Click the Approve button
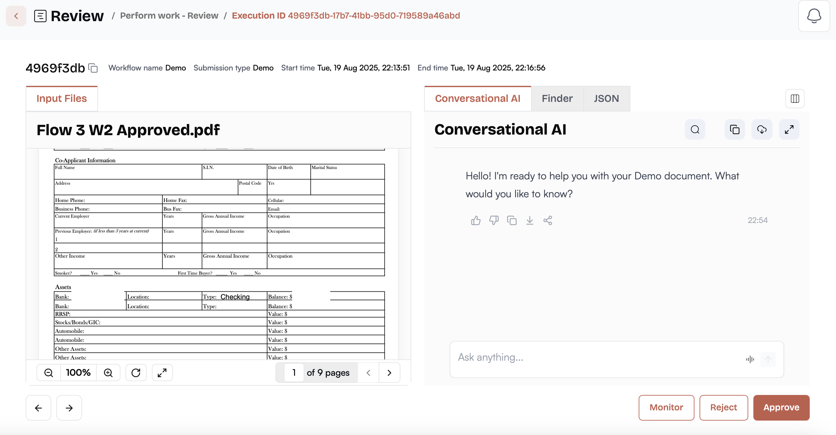The height and width of the screenshot is (435, 836). pyautogui.click(x=781, y=407)
